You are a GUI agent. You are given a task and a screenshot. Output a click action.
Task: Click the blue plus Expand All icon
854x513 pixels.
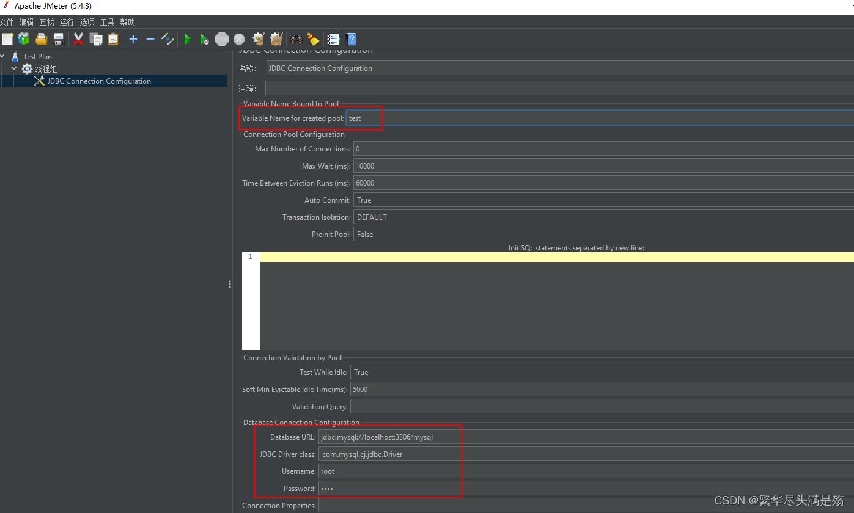tap(133, 40)
